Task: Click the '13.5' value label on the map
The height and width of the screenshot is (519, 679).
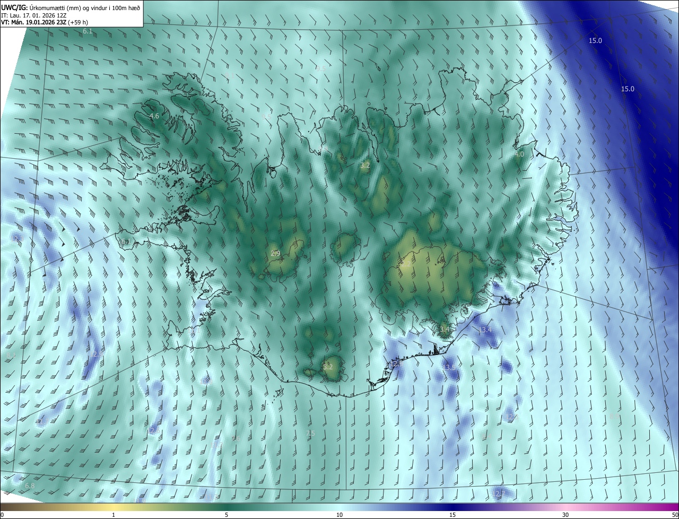Action: coord(449,367)
